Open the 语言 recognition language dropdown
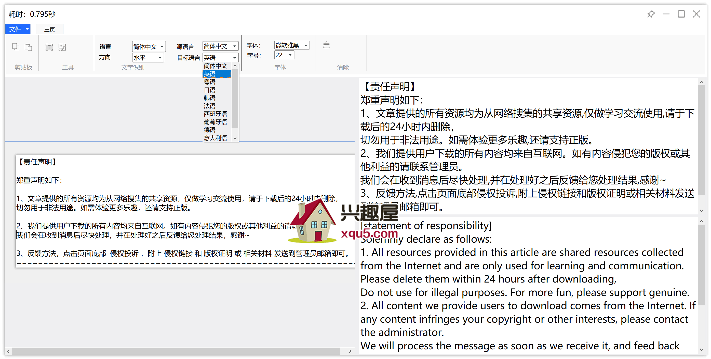 (149, 46)
